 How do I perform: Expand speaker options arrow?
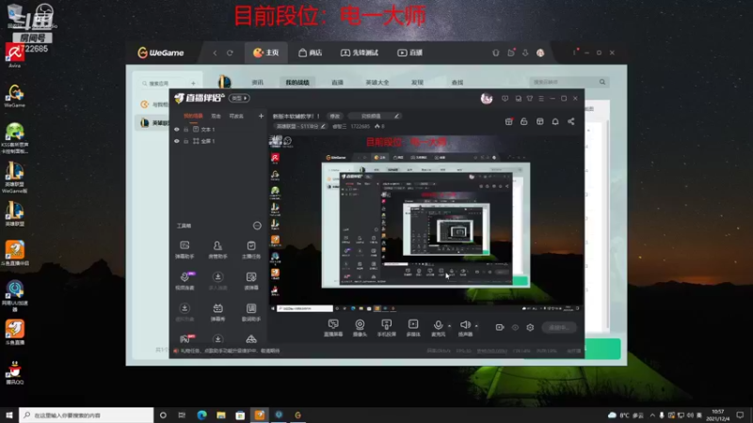click(476, 326)
